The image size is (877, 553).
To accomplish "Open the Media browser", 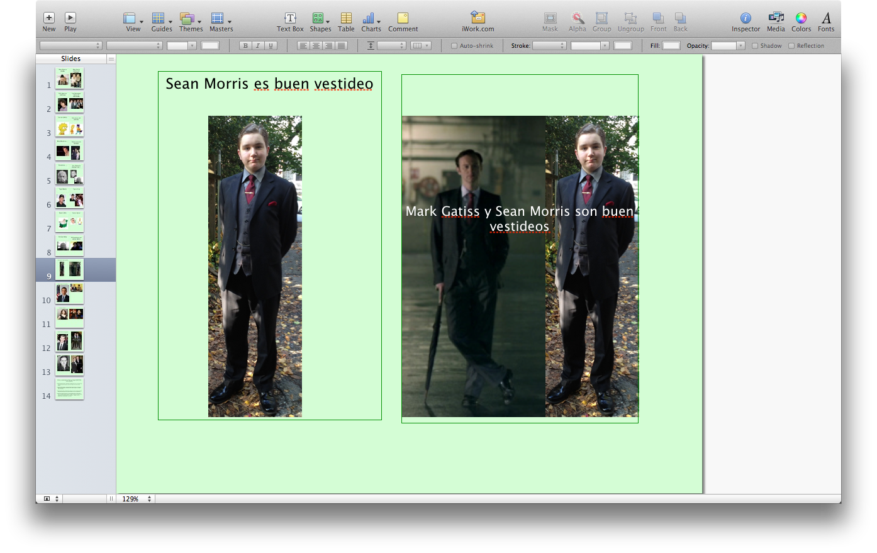I will coord(776,18).
